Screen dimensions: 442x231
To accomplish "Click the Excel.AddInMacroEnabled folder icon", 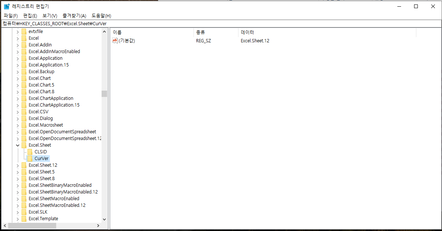I will coord(24,52).
